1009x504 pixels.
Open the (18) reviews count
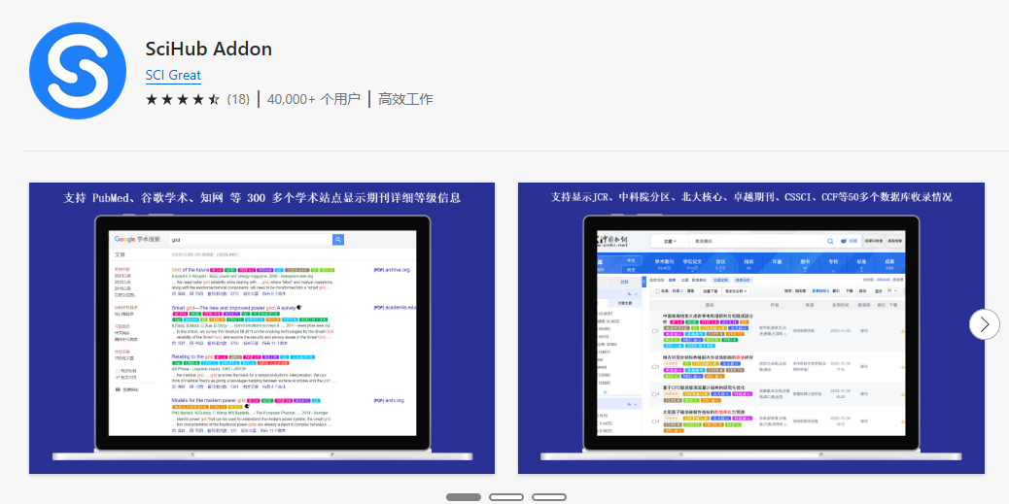(238, 99)
